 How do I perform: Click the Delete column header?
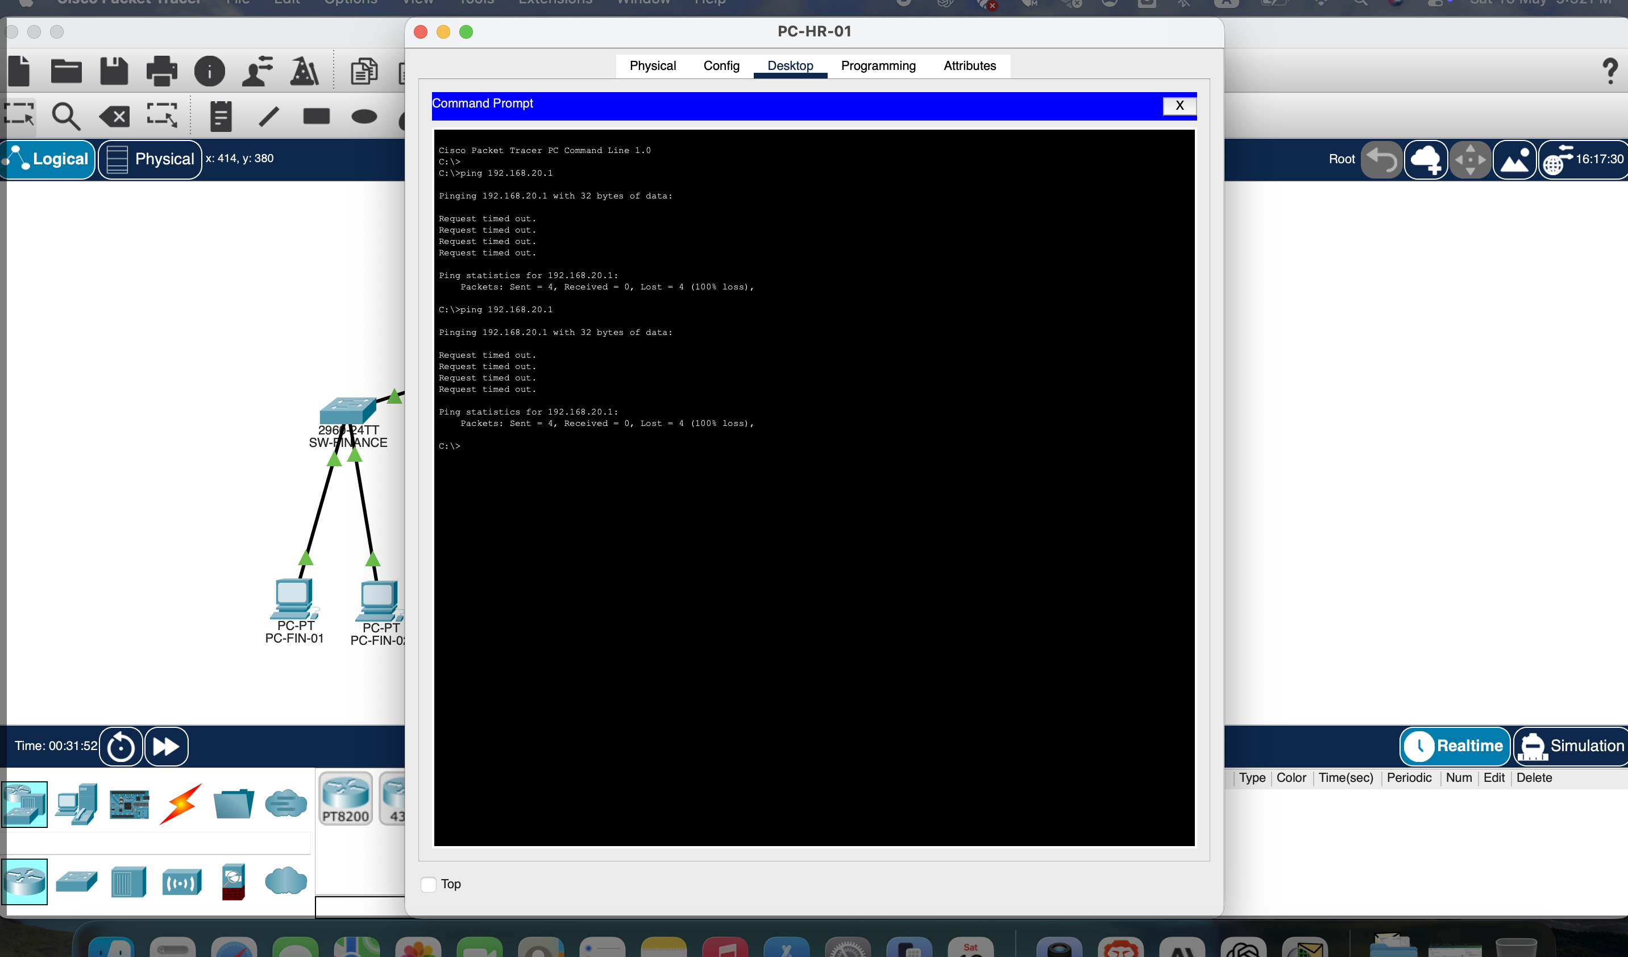click(1534, 777)
